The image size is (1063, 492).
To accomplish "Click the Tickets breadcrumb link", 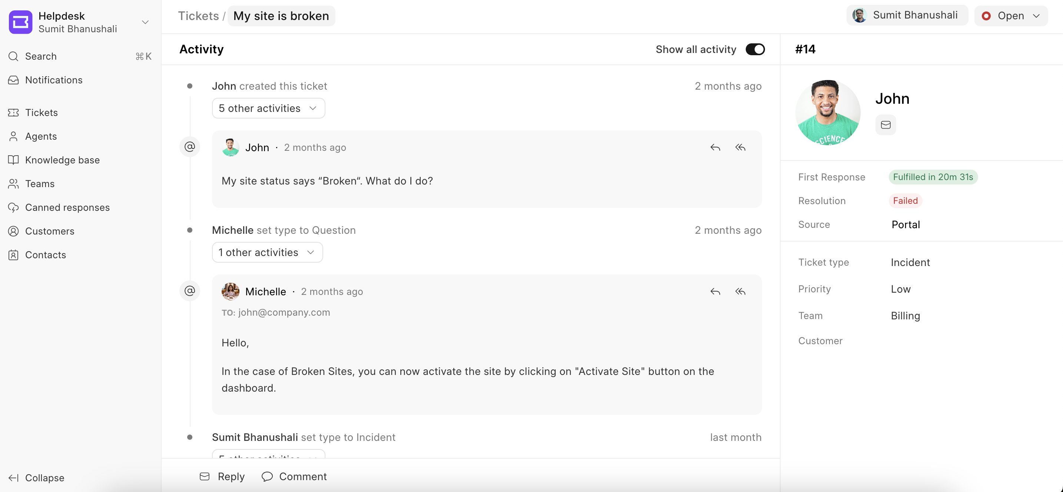I will (x=198, y=16).
